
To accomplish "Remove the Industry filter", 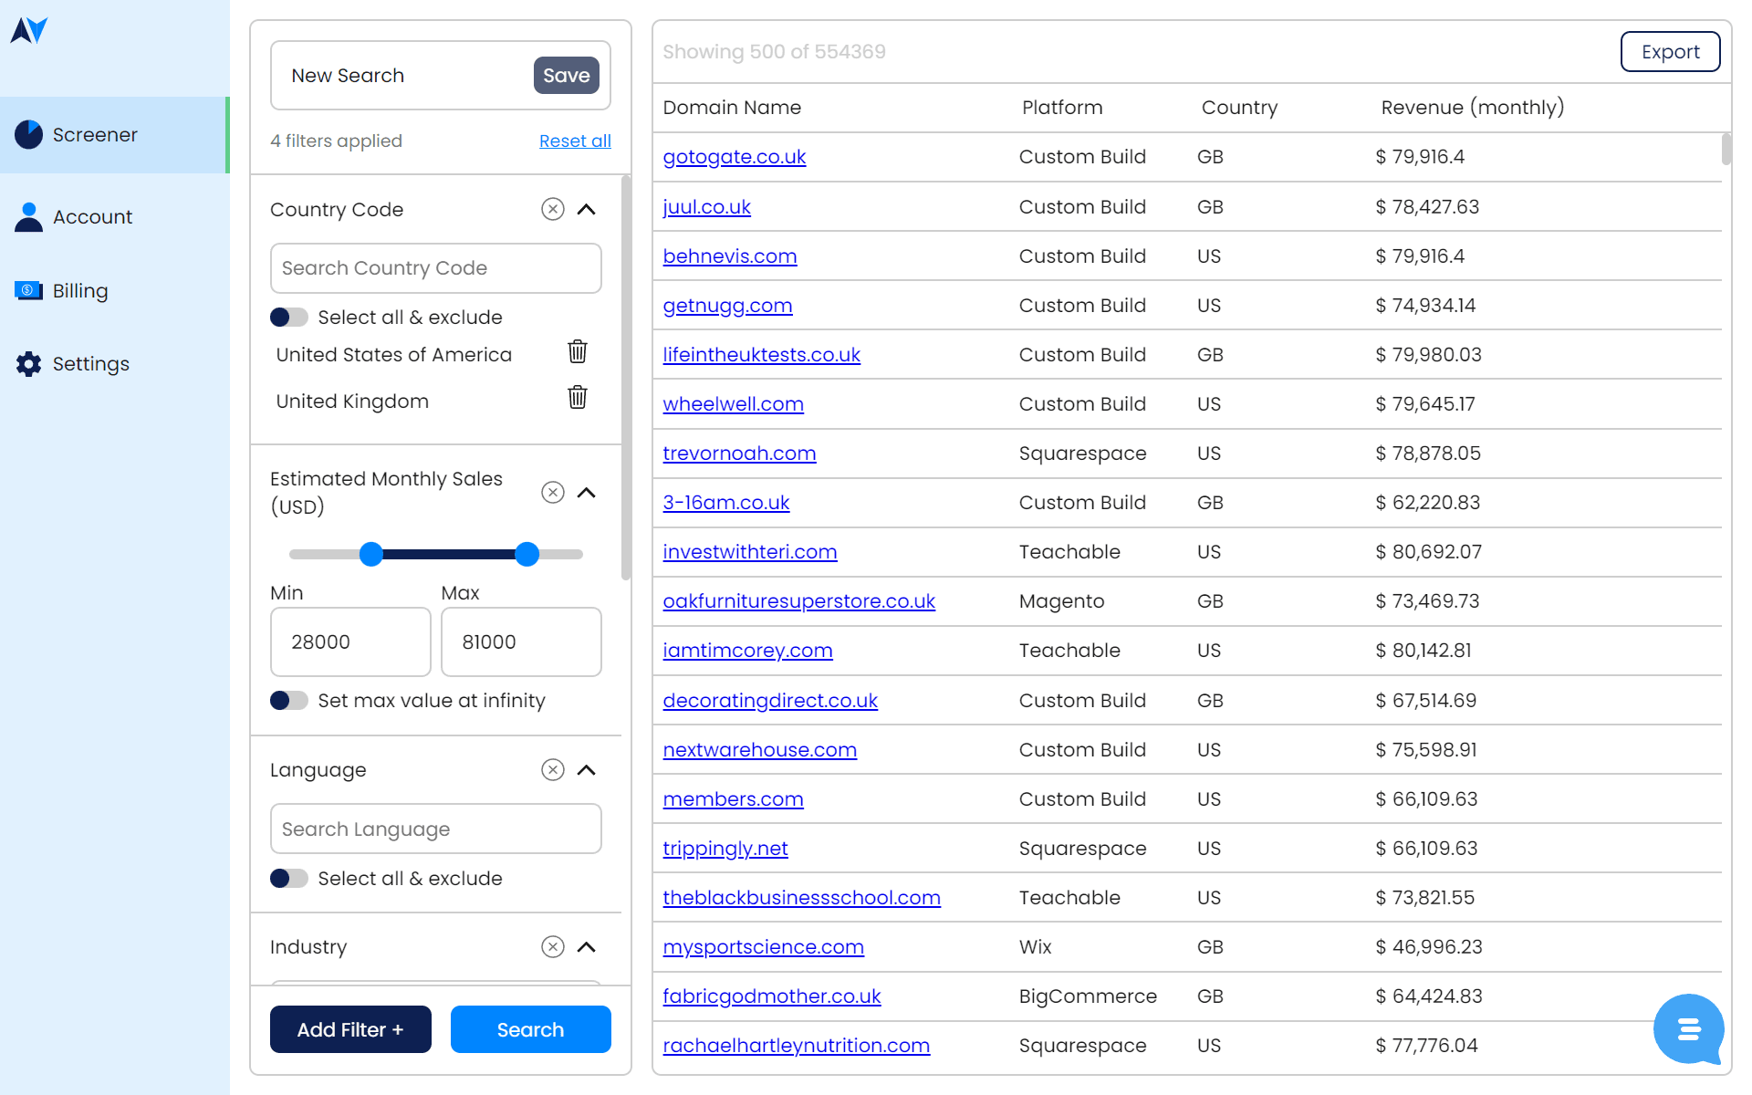I will (x=552, y=947).
